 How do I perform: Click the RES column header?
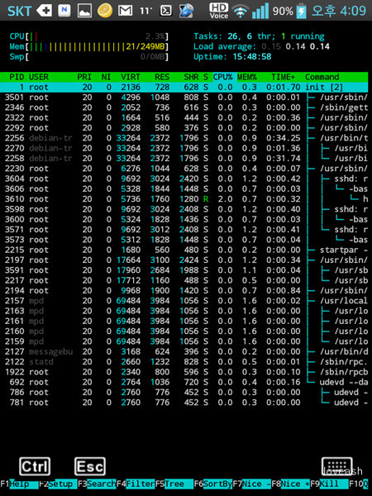click(x=162, y=77)
